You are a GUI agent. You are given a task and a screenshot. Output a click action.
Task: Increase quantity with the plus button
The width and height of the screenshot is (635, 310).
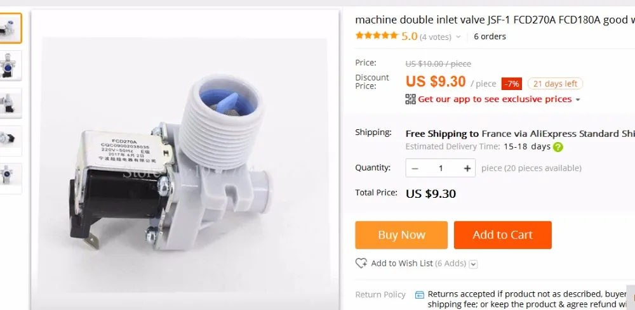(x=467, y=168)
